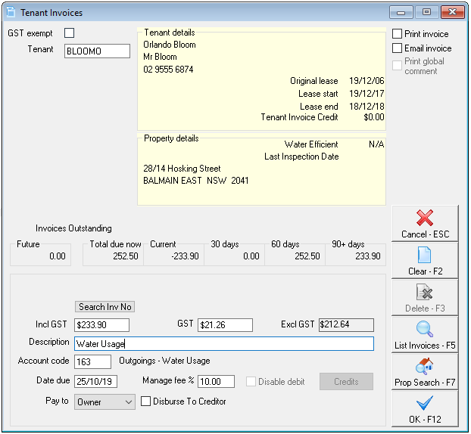The image size is (471, 434).
Task: Click the Future value 0.00
Action: coord(58,256)
